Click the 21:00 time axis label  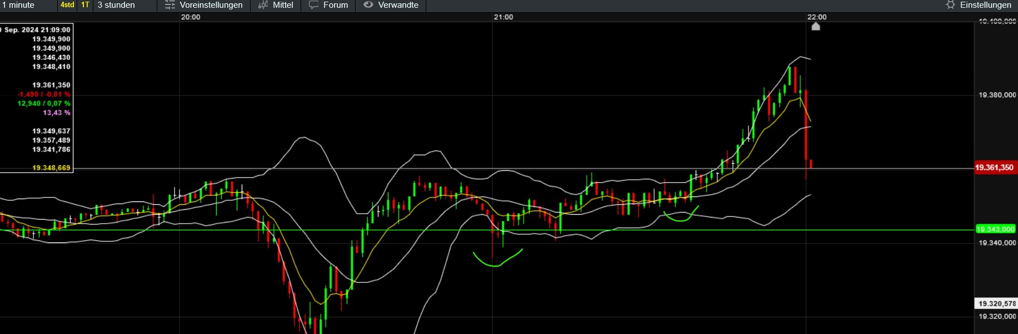[x=503, y=17]
